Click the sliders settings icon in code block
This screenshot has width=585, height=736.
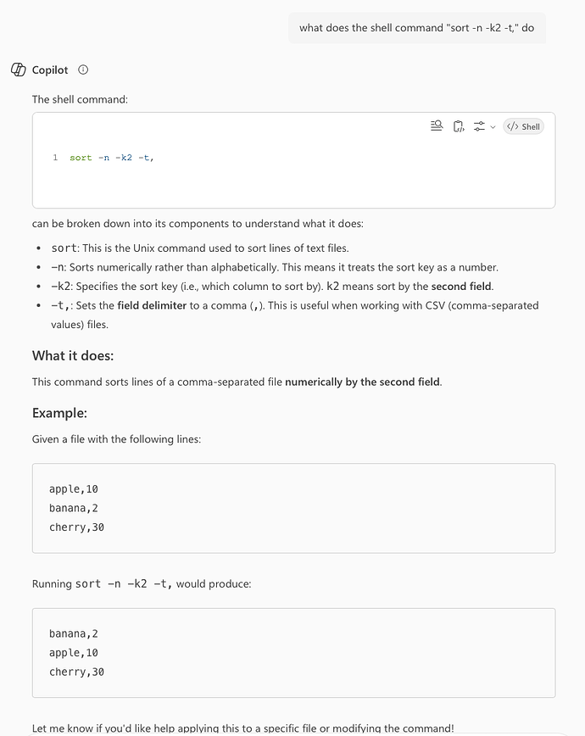480,126
